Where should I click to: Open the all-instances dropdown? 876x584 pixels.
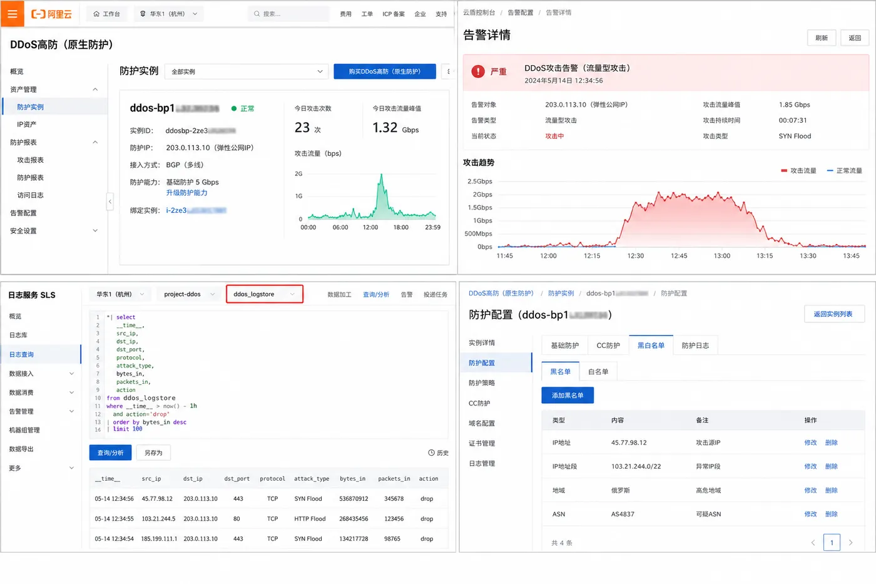click(247, 71)
